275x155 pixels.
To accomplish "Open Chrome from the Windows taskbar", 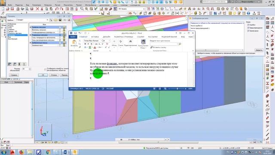I will click(x=48, y=152).
